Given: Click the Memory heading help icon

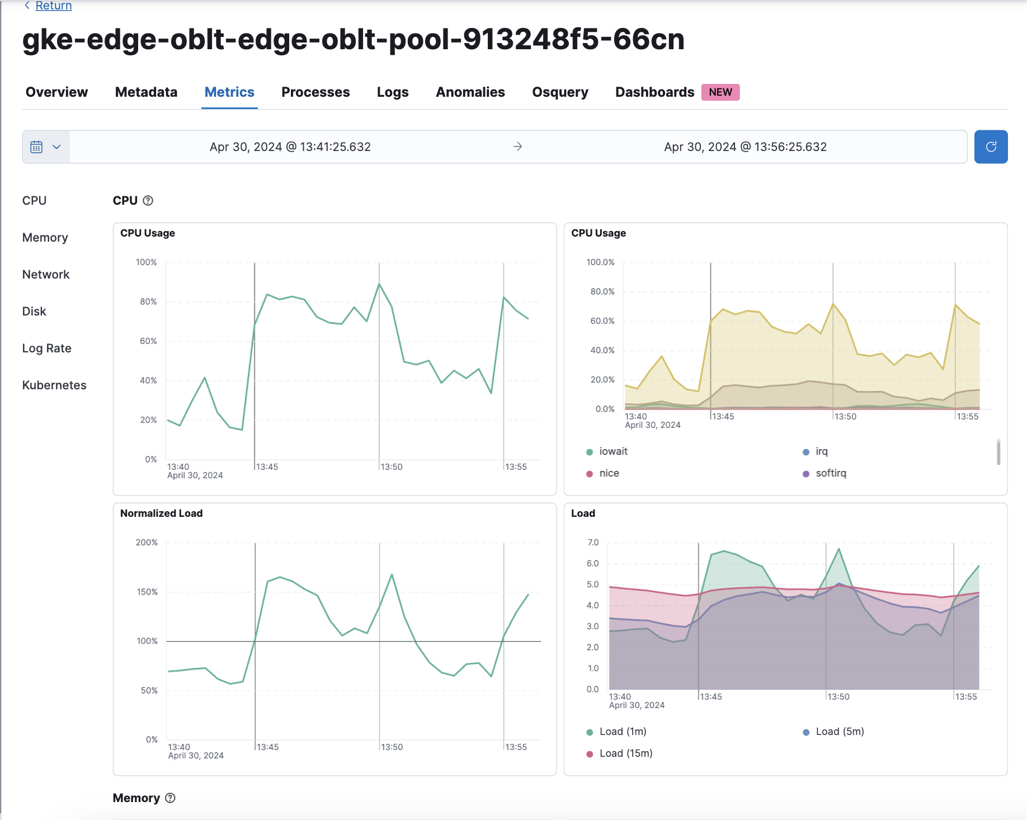Looking at the screenshot, I should point(170,798).
